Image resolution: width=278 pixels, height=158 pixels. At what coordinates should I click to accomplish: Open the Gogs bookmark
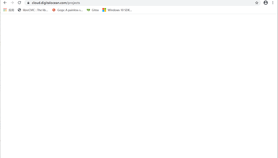click(67, 10)
